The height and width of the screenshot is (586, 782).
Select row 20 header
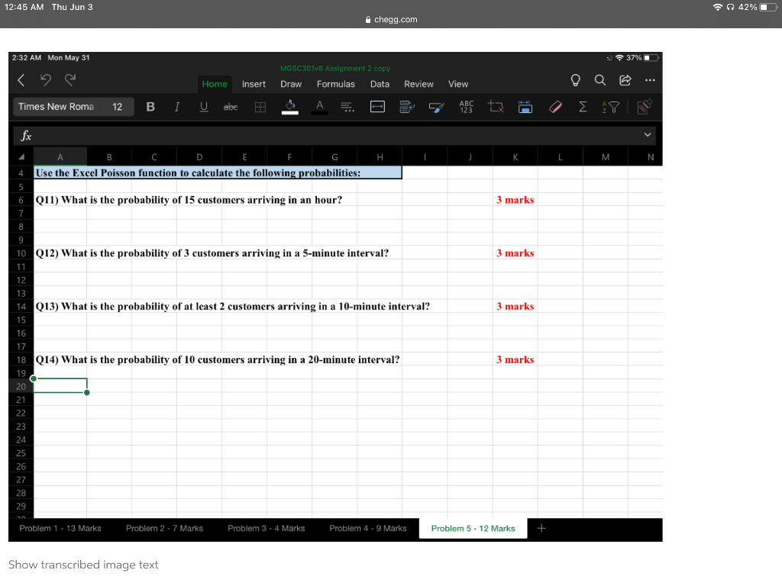[x=21, y=386]
